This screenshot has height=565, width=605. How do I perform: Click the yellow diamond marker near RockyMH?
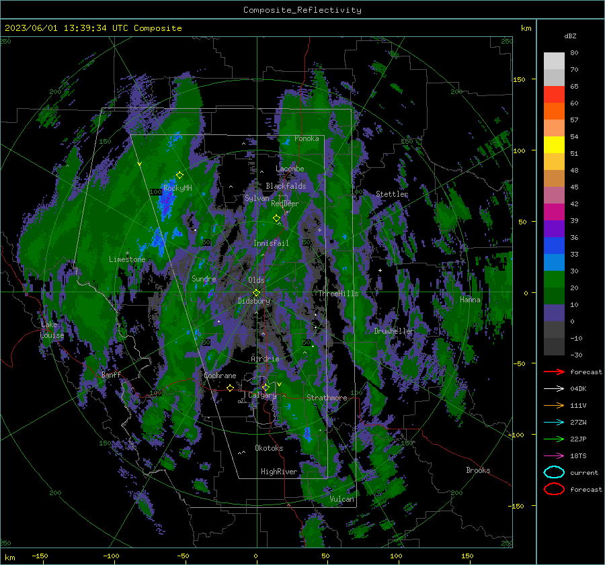[179, 175]
